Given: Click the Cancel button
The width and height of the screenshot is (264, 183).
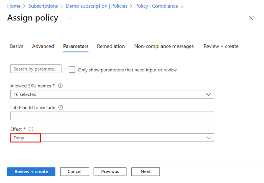Looking at the screenshot, I should 75,171.
